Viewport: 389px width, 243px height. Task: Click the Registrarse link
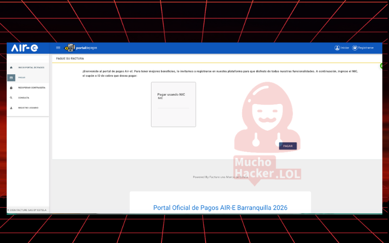[x=366, y=48]
